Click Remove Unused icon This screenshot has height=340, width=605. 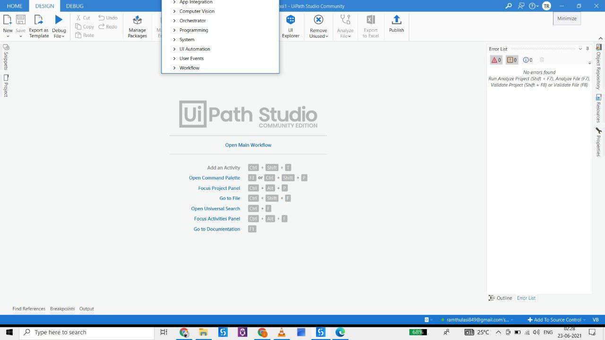point(319,20)
